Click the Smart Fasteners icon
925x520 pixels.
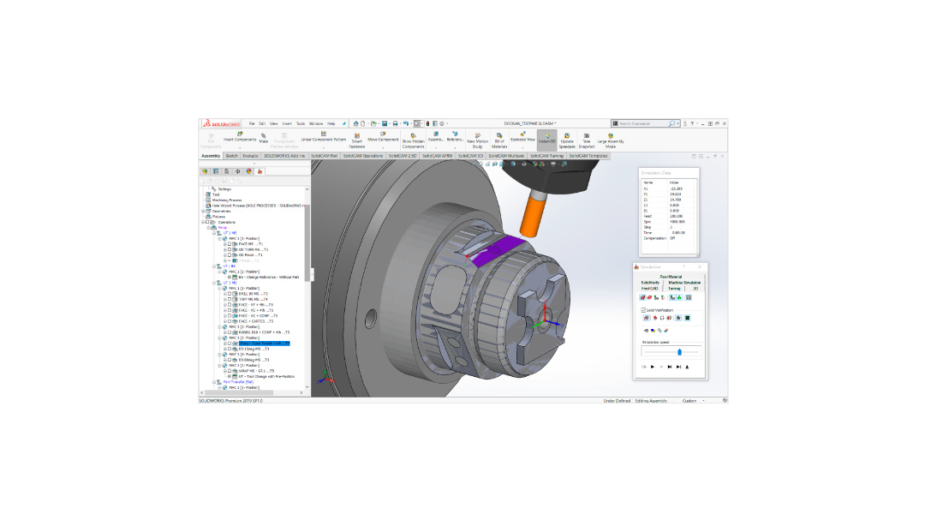tap(356, 135)
